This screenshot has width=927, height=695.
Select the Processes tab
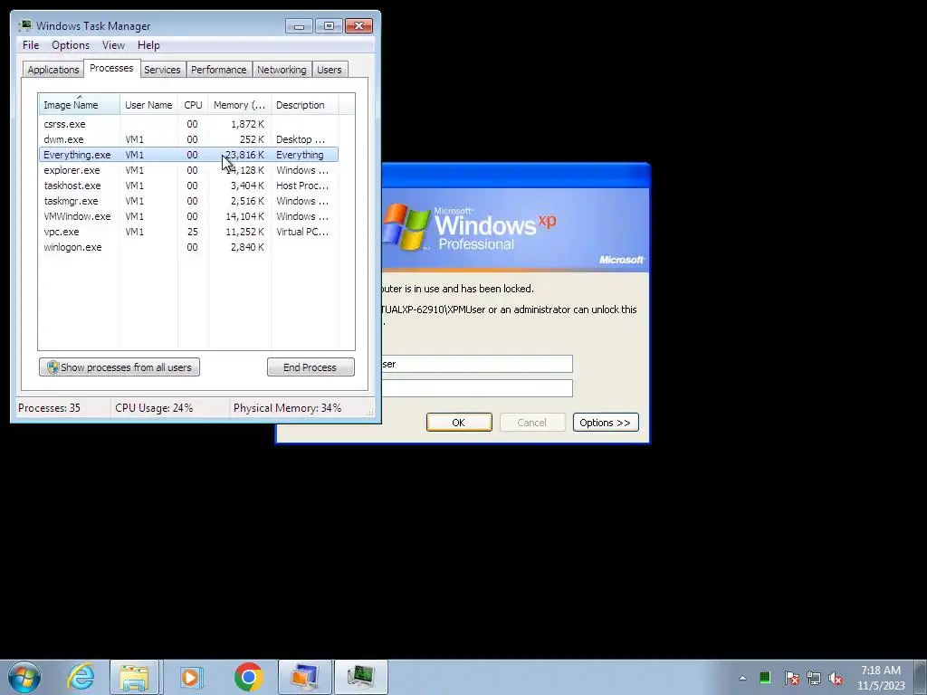tap(111, 68)
